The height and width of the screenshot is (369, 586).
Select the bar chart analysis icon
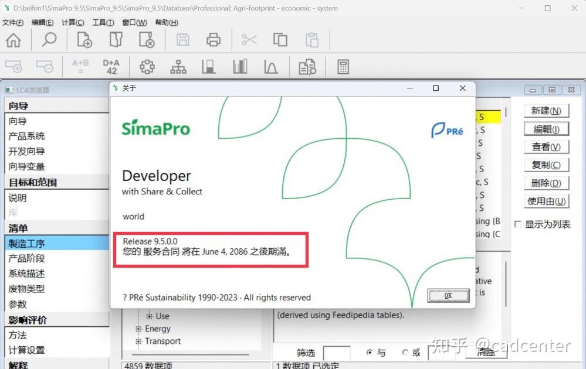[x=240, y=66]
